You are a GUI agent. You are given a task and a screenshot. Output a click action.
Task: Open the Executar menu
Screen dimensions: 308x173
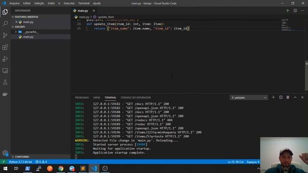pyautogui.click(x=69, y=3)
